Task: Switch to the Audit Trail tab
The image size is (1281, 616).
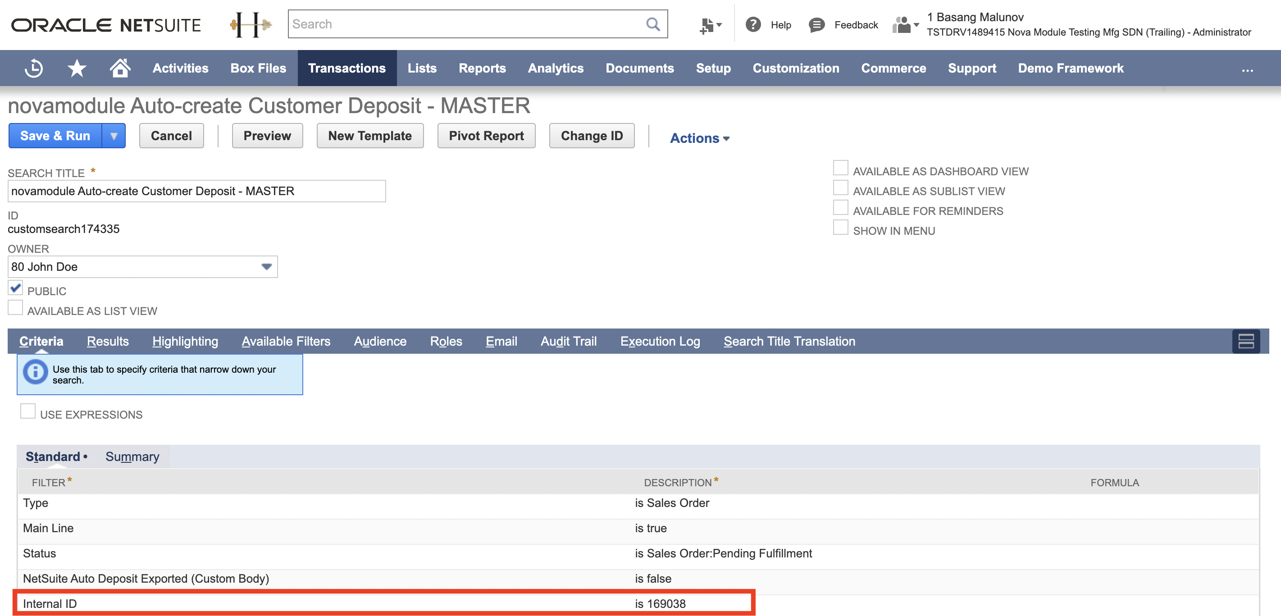Action: tap(568, 341)
